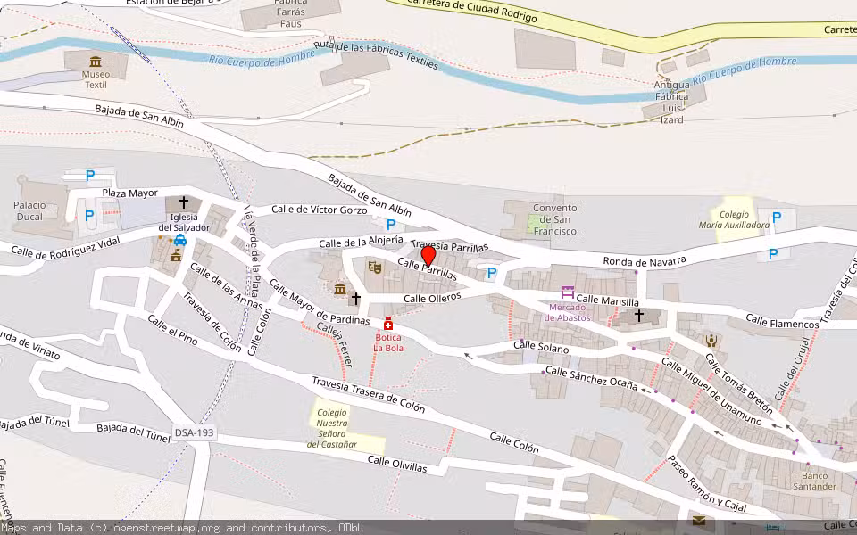Click the Calle el Pino street label
Screen dimensions: 857x535
tap(172, 330)
